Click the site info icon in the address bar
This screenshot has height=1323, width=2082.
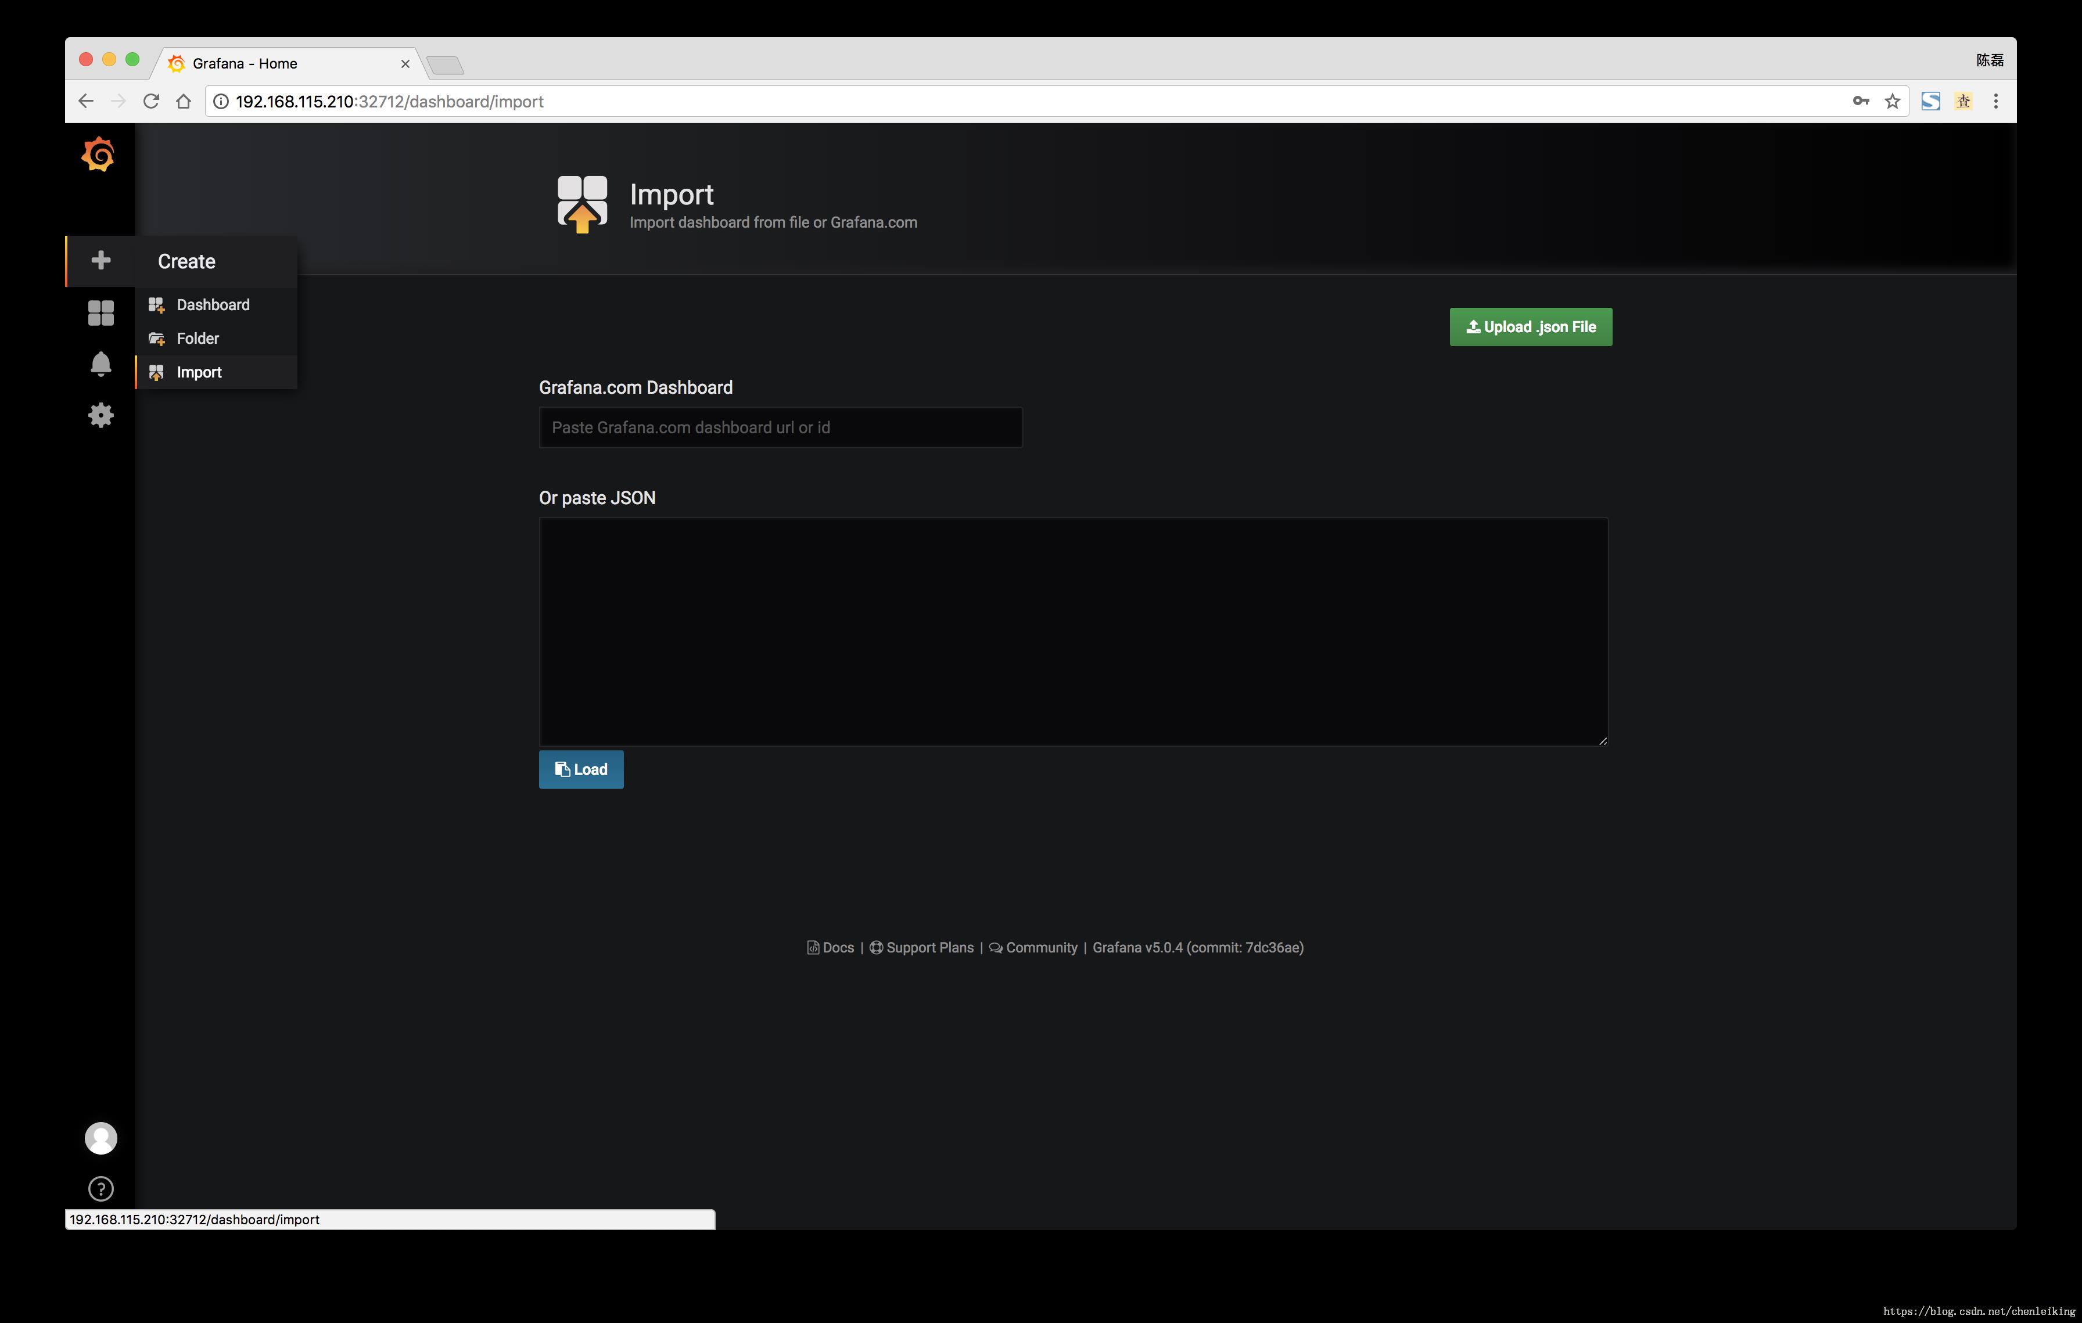221,101
